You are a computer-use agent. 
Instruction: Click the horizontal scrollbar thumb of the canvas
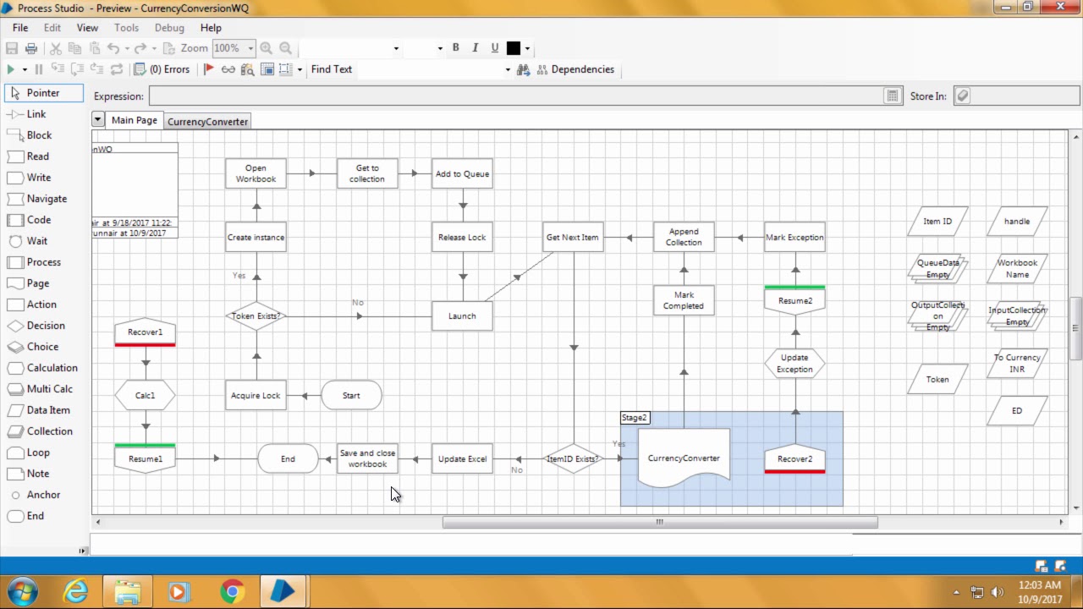pyautogui.click(x=660, y=522)
